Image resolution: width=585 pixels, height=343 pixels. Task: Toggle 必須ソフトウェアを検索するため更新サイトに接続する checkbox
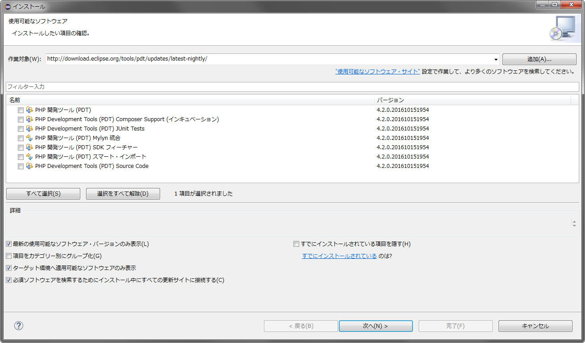[9, 280]
